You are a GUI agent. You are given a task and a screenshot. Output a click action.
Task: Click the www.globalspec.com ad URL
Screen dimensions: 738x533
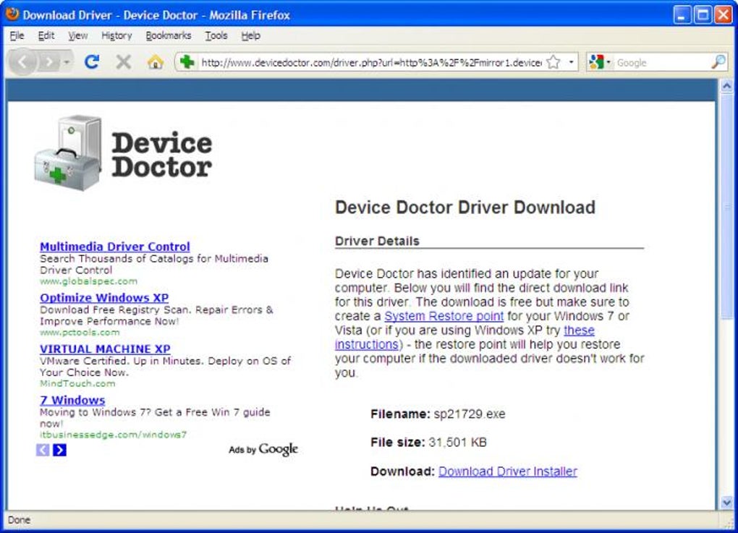[88, 281]
